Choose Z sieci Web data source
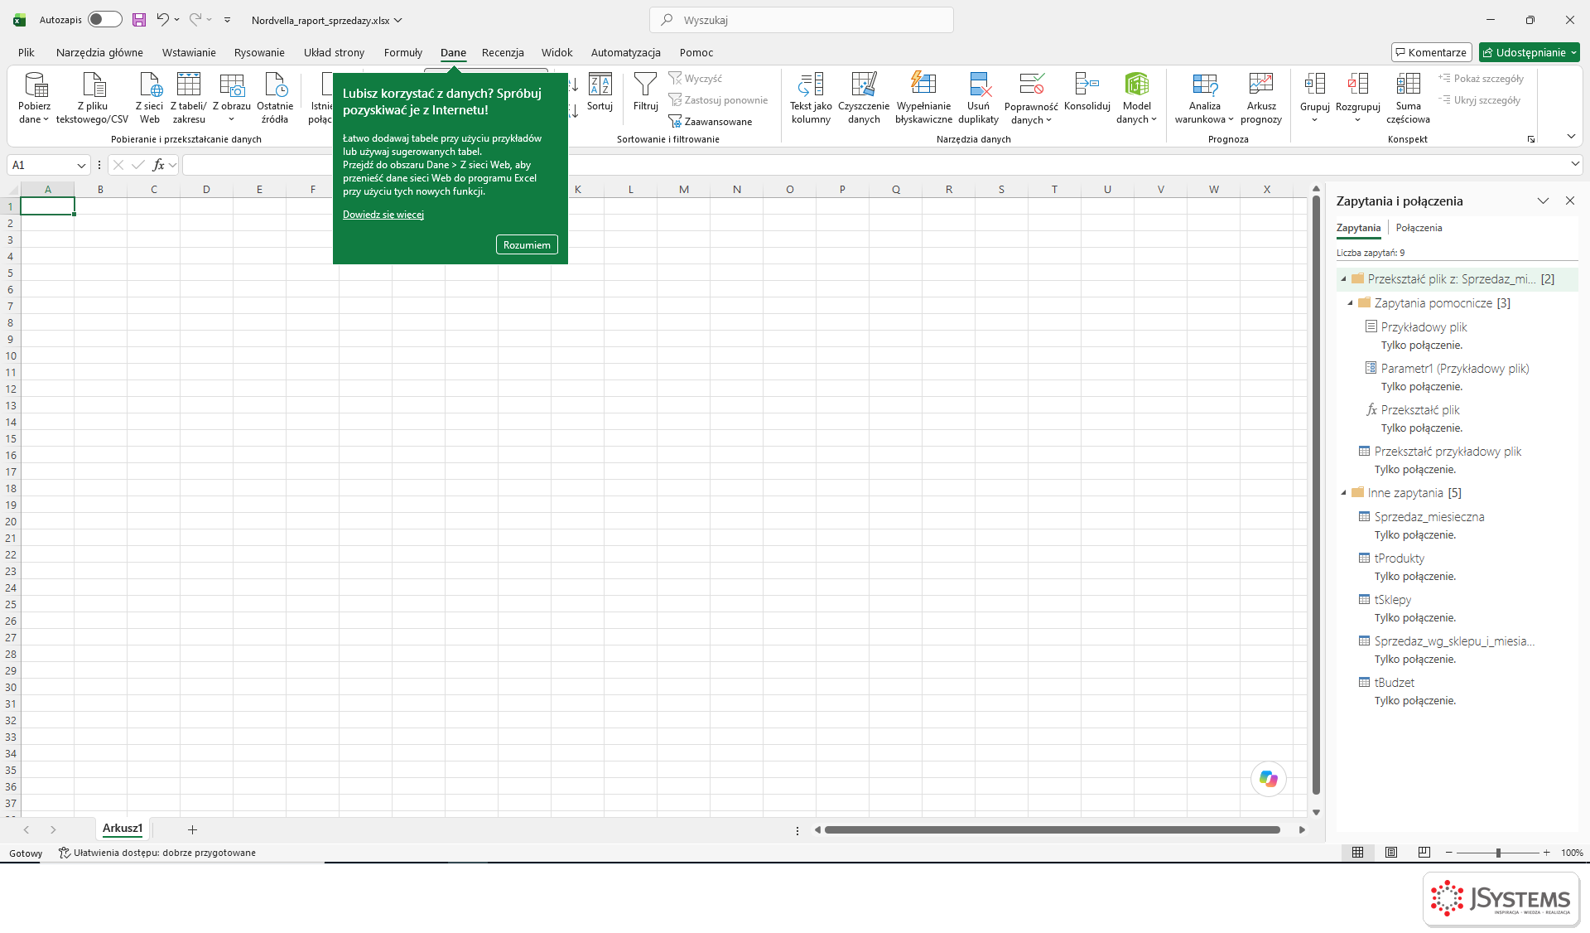1590x933 pixels. (x=150, y=98)
